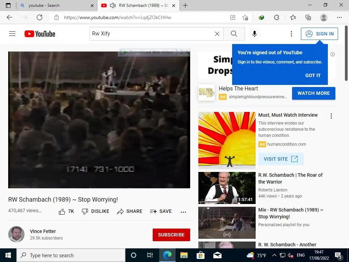
Task: Click the red SUBSCRIBE button
Action: coord(171,235)
